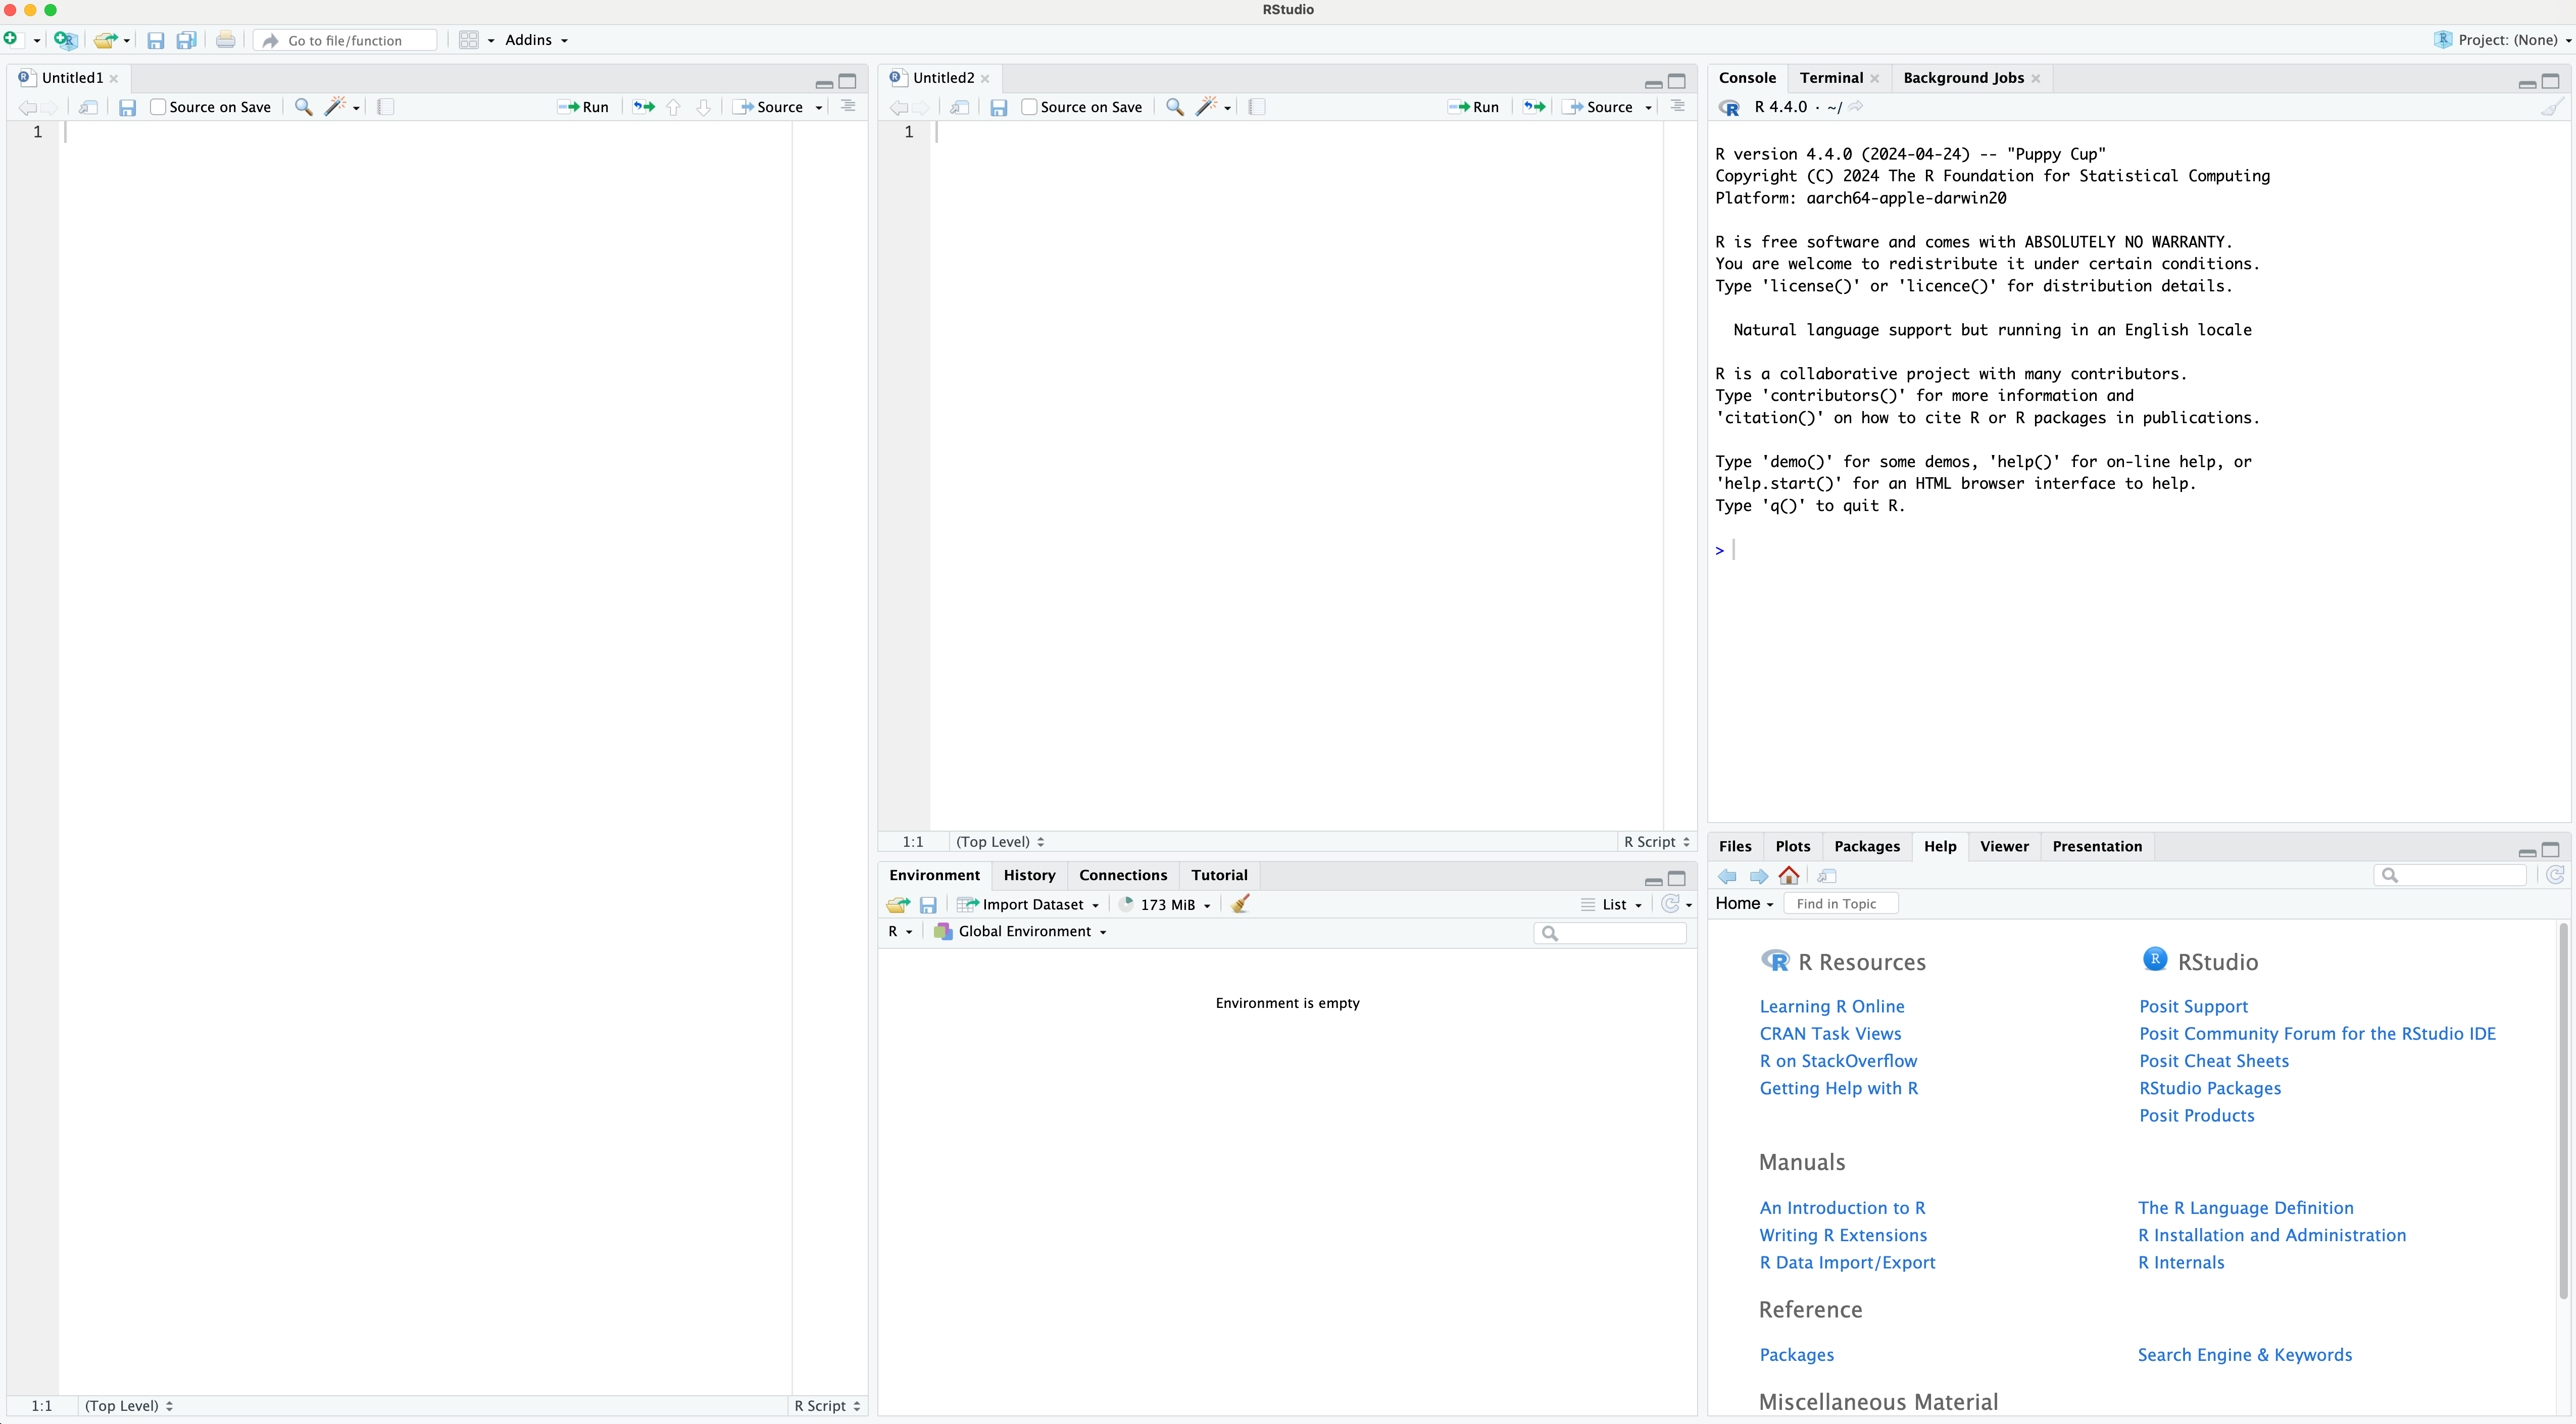Click the Run button in Untitled1
This screenshot has height=1424, width=2576.
click(x=584, y=107)
